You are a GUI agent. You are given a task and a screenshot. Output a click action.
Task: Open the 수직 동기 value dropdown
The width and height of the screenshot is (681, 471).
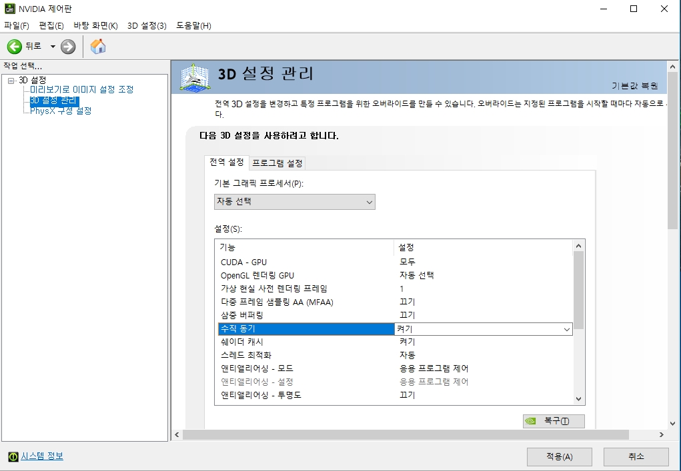click(566, 330)
